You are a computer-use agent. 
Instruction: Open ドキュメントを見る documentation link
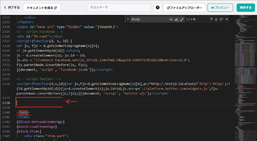pyautogui.click(x=42, y=8)
